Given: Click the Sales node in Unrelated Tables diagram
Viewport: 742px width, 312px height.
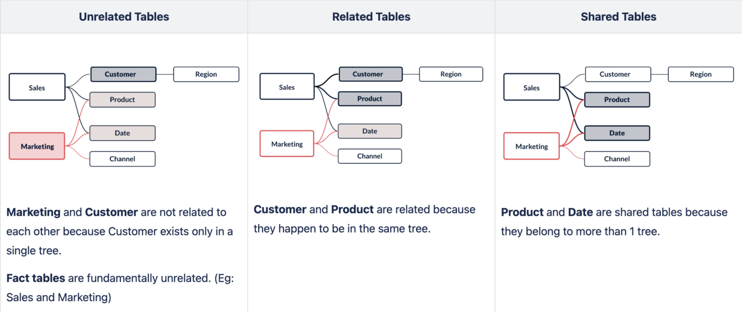Looking at the screenshot, I should [37, 87].
